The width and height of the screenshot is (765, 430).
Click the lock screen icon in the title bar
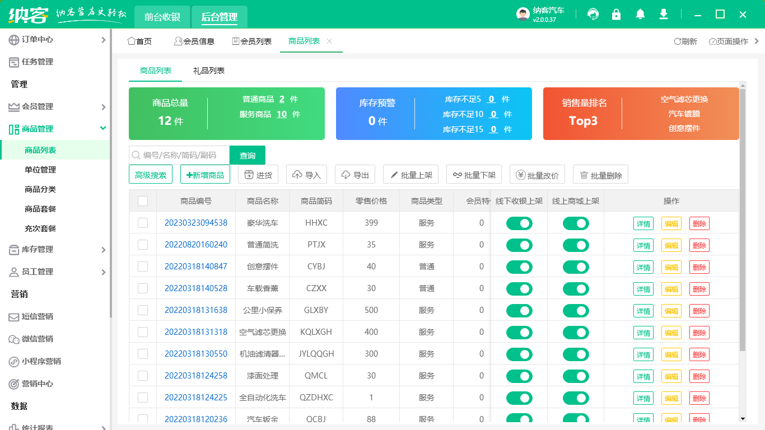pyautogui.click(x=616, y=14)
